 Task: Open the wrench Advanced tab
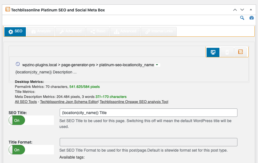tap(71, 31)
